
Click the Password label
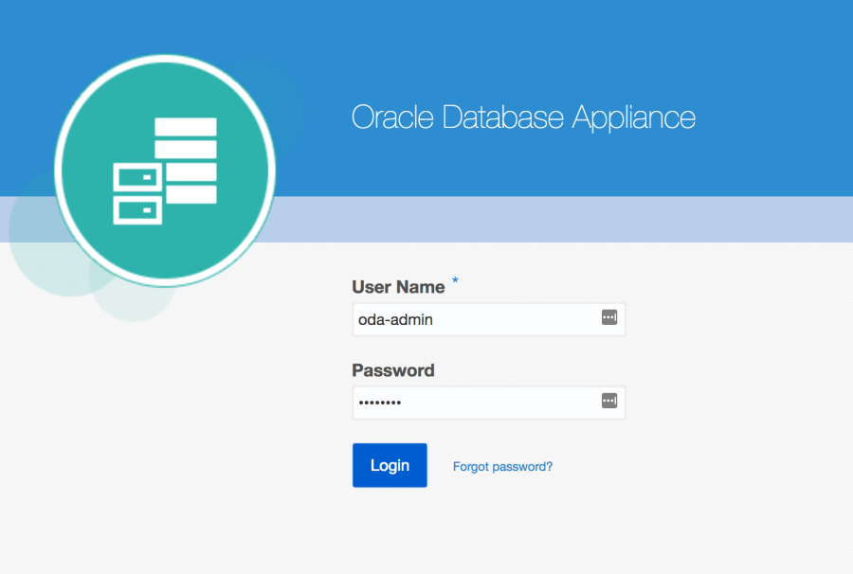(392, 370)
